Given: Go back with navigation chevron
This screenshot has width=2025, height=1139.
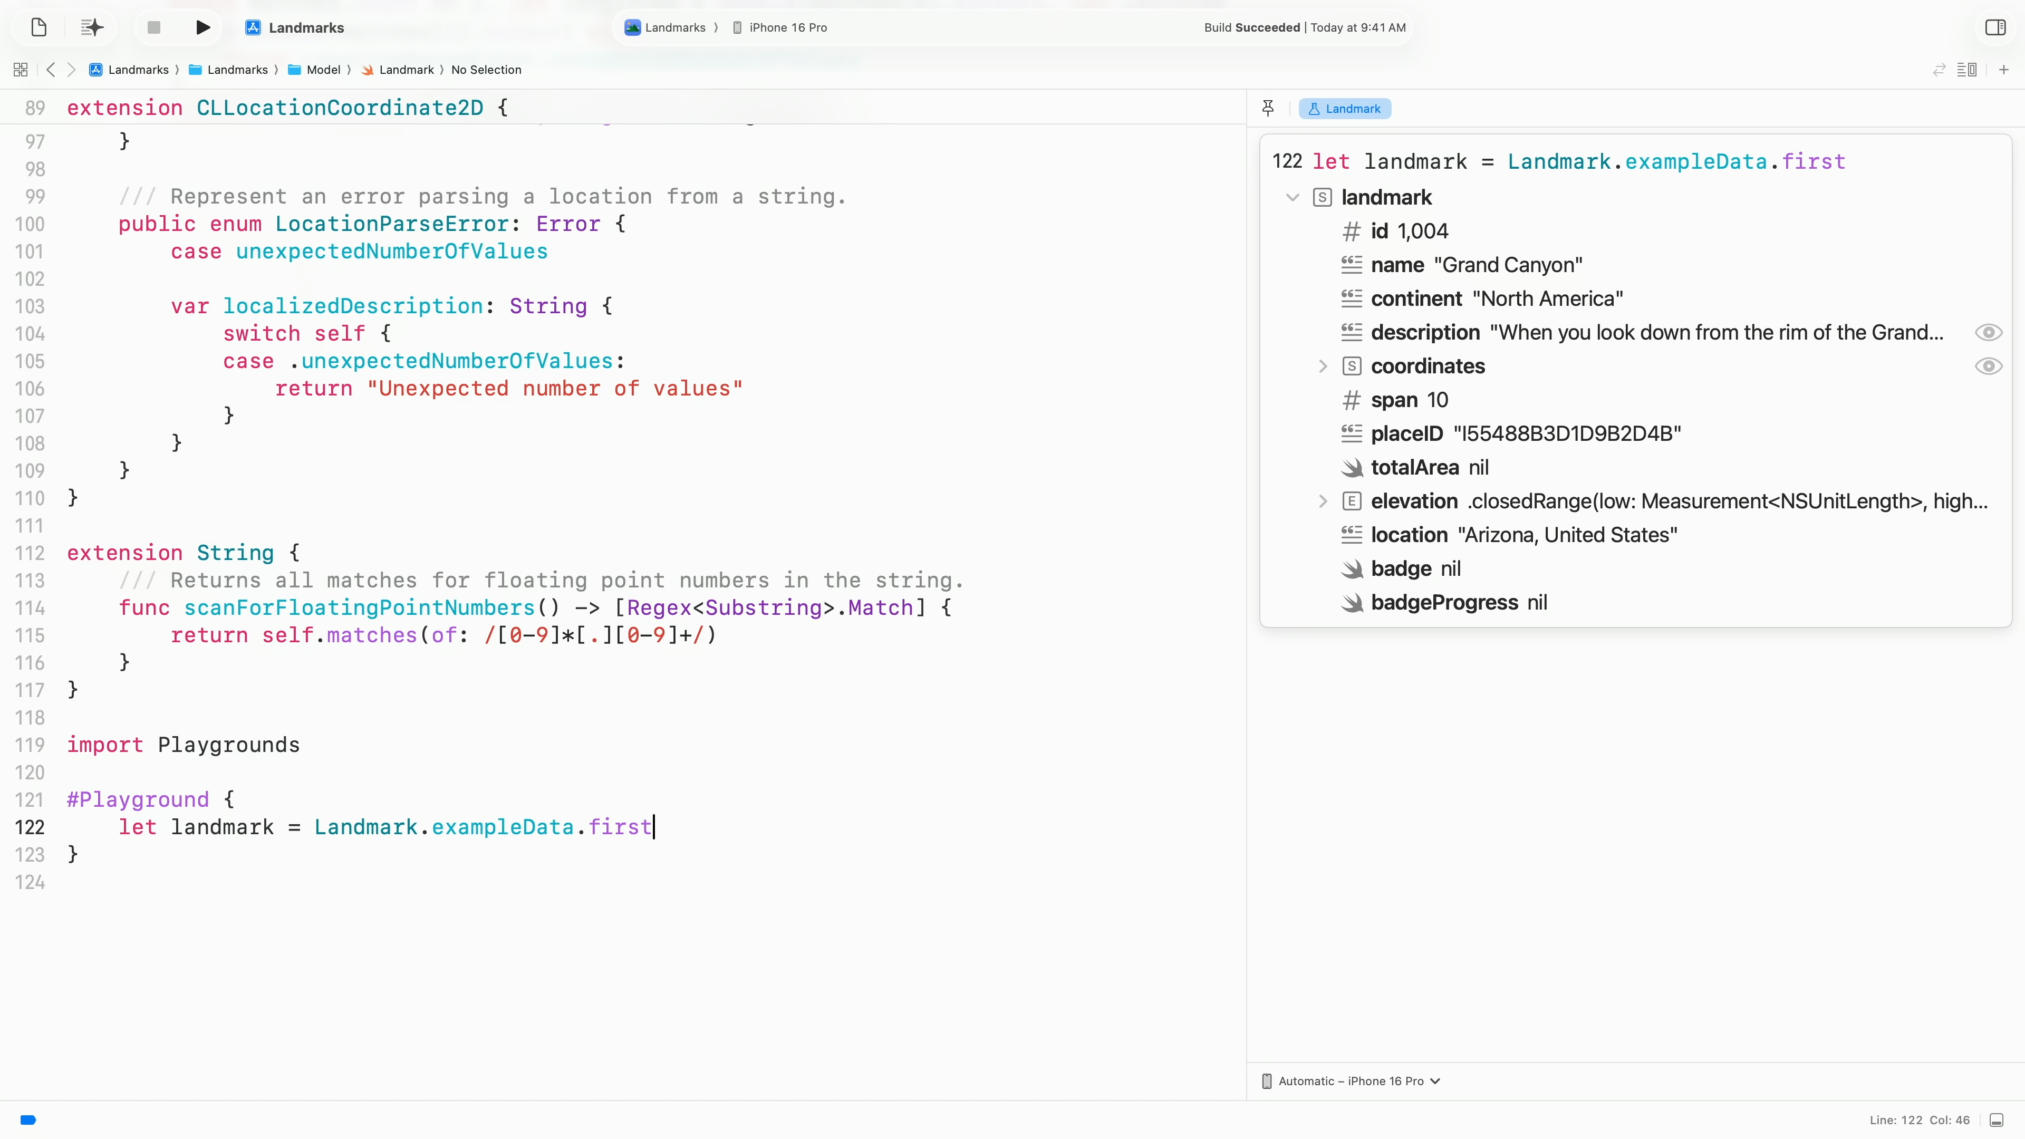Looking at the screenshot, I should (51, 70).
